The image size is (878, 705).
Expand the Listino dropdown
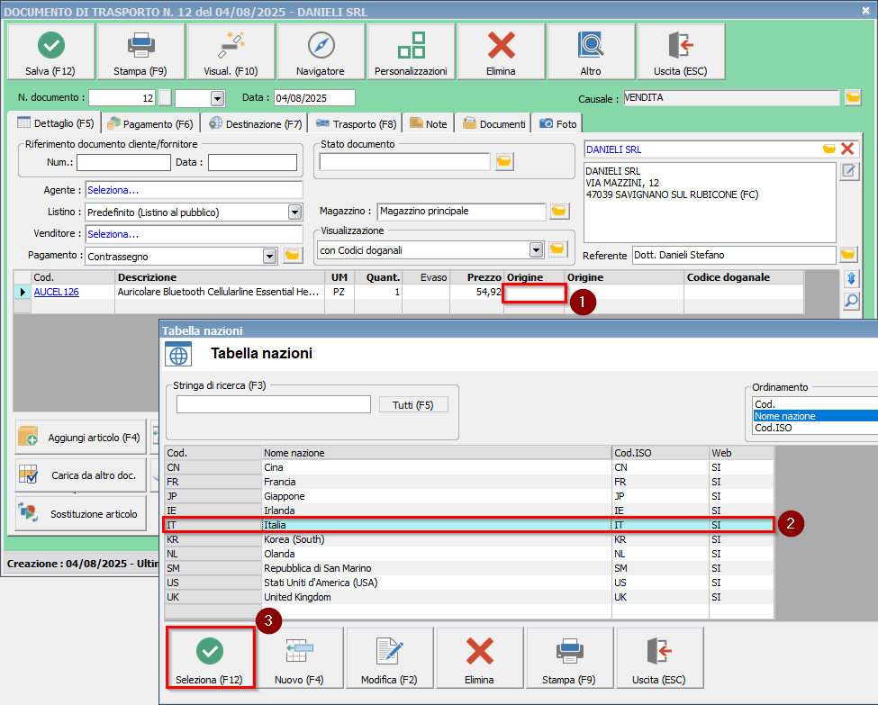[294, 212]
